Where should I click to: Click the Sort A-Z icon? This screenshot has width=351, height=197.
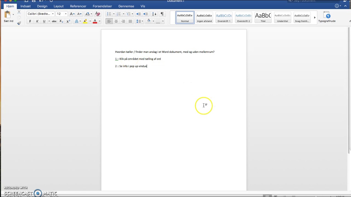pyautogui.click(x=154, y=14)
